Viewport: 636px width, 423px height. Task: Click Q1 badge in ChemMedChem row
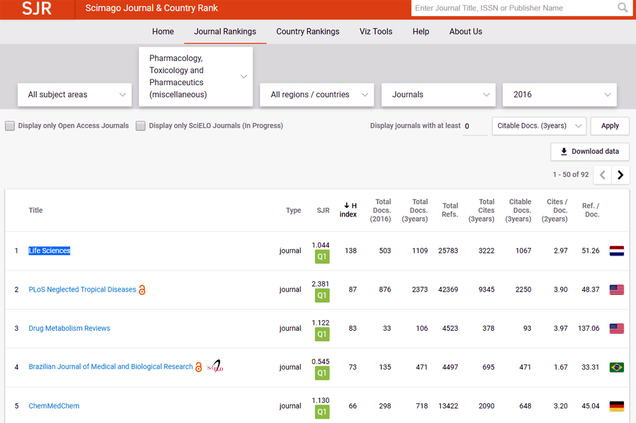322,412
